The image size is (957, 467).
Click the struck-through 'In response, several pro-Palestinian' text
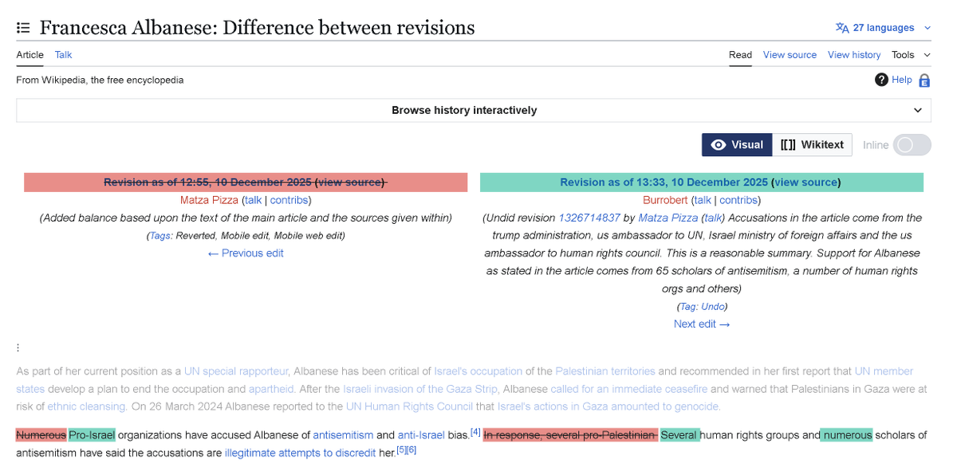(x=570, y=435)
